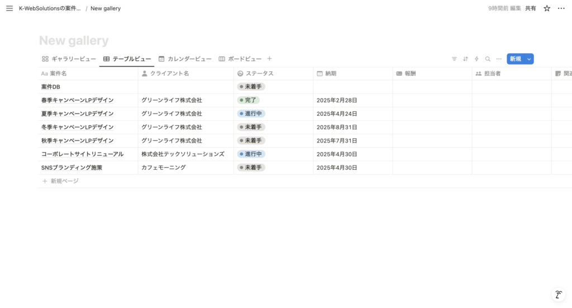Screen dimensions: 572x308
Task: Click the filter icon in toolbar
Action: click(x=454, y=59)
